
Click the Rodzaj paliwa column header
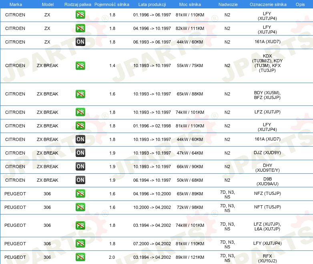(78, 4)
